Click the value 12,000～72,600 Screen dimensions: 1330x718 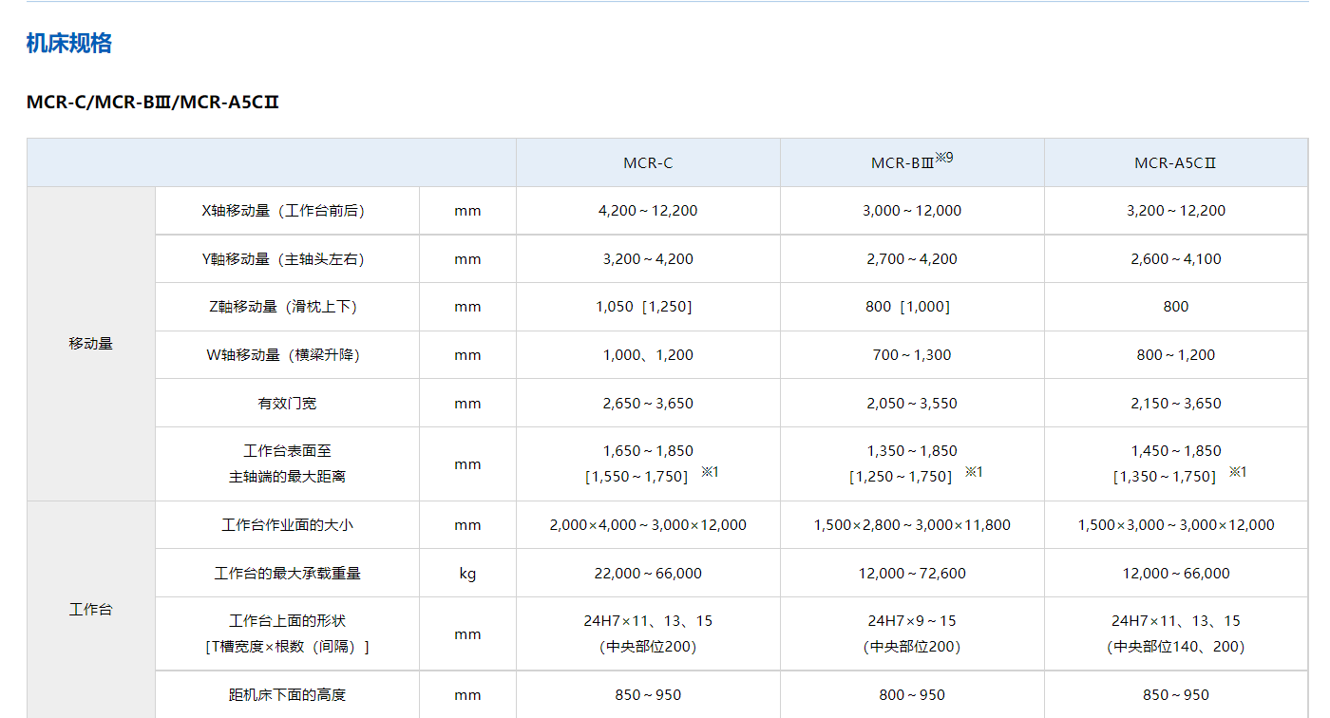click(x=912, y=573)
